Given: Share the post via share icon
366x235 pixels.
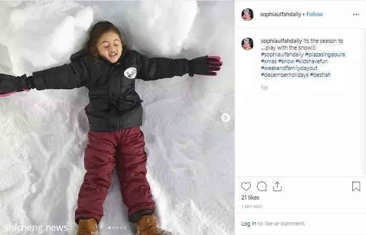Looking at the screenshot, I should pyautogui.click(x=278, y=186).
